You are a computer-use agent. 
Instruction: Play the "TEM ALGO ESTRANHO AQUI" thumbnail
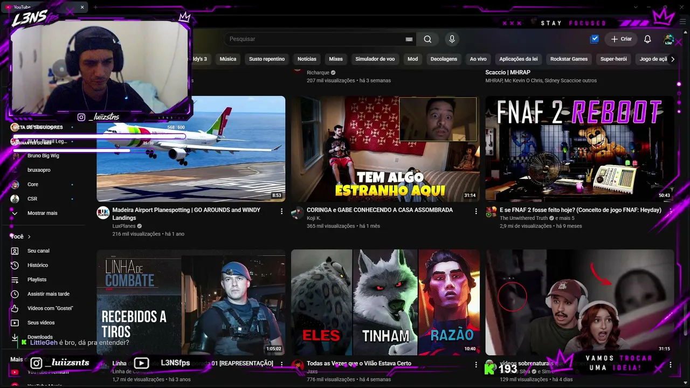click(x=385, y=149)
